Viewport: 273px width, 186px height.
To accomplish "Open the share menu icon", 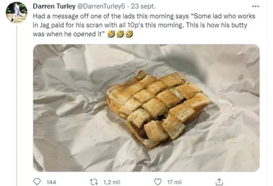I will point(219,182).
